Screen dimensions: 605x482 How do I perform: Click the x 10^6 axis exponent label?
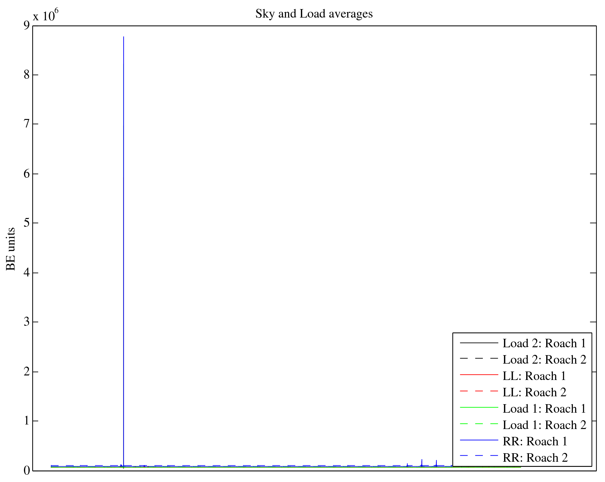tap(45, 15)
